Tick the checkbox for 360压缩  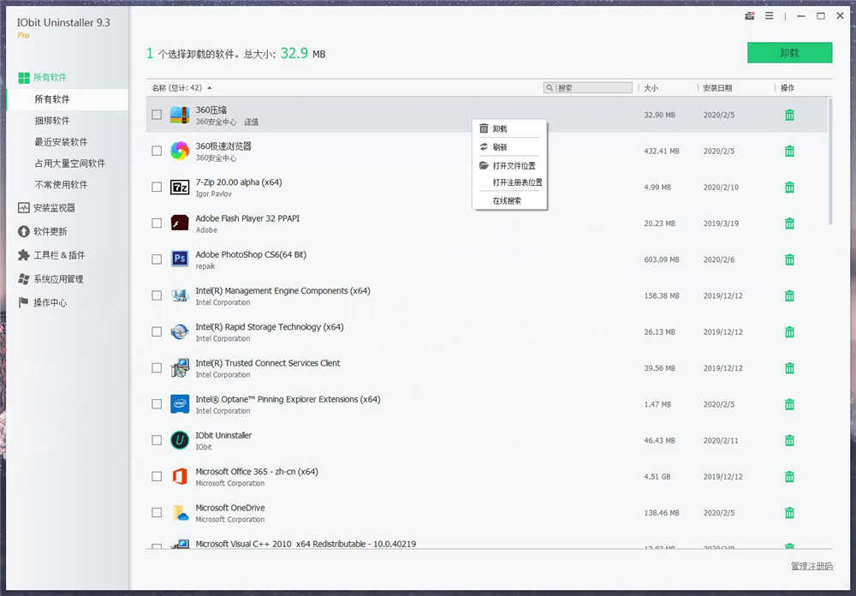157,115
